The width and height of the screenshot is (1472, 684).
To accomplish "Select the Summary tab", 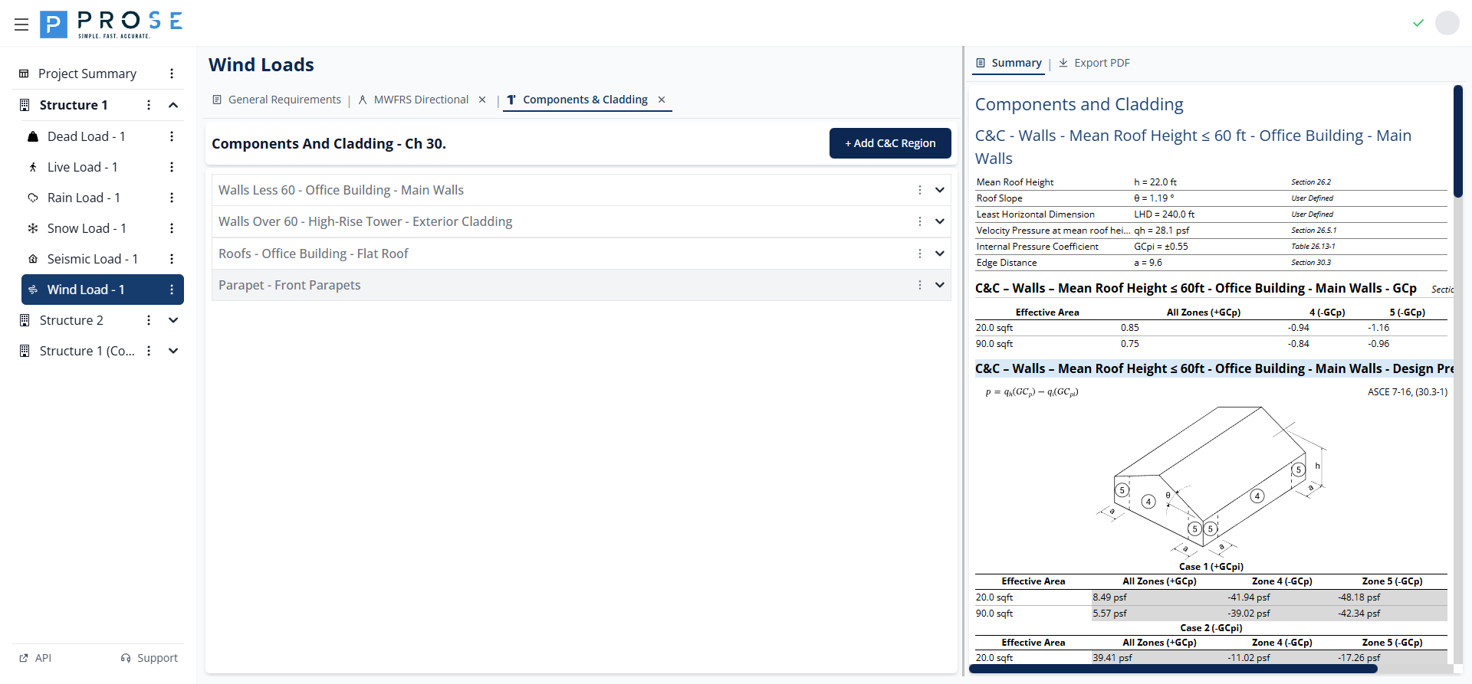I will 1009,63.
